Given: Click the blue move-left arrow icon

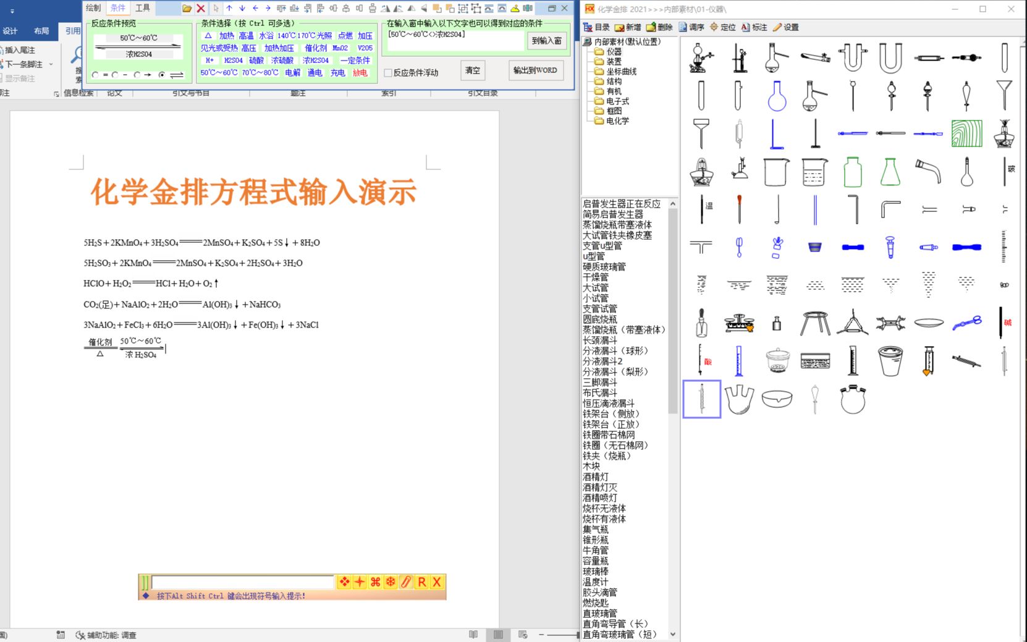Looking at the screenshot, I should point(255,8).
